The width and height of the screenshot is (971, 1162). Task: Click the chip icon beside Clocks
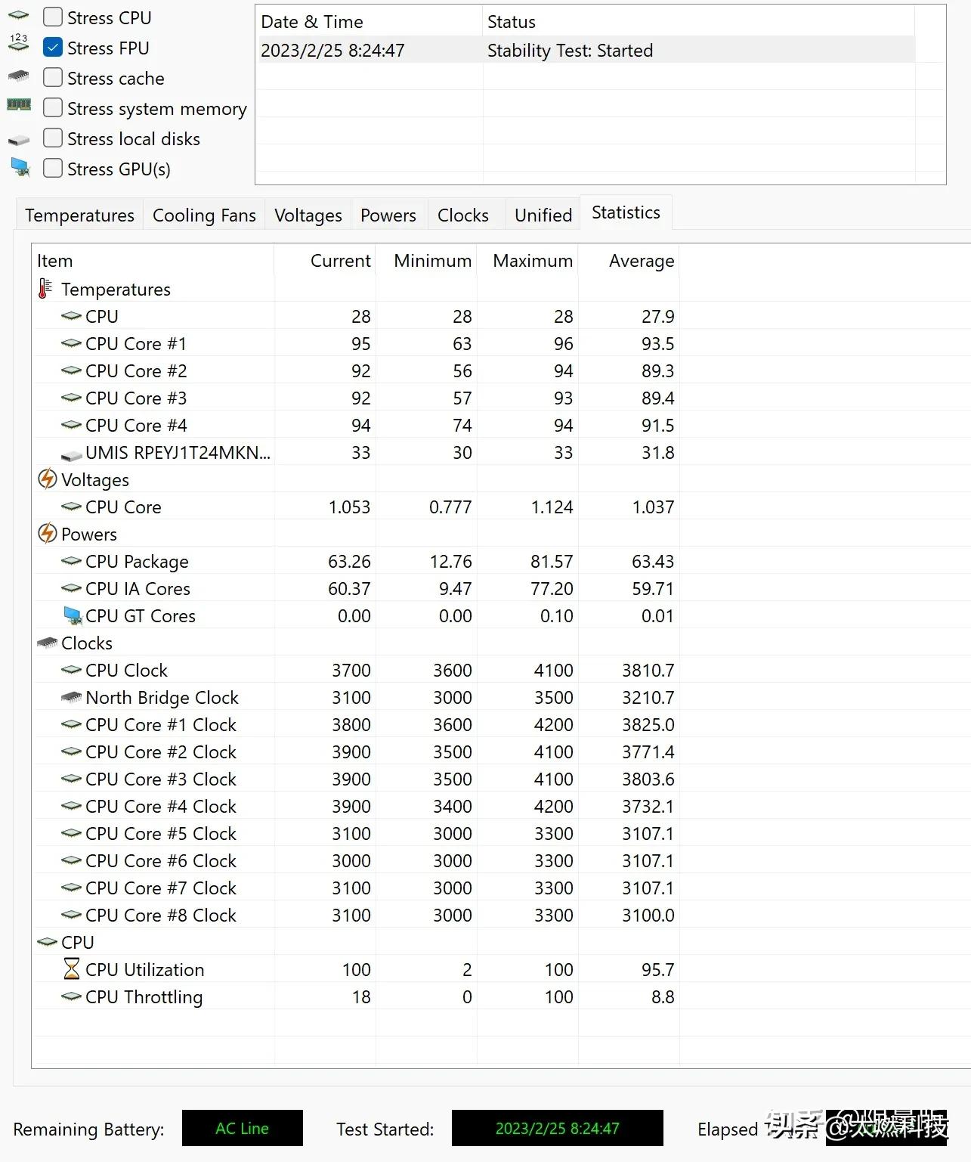point(47,643)
